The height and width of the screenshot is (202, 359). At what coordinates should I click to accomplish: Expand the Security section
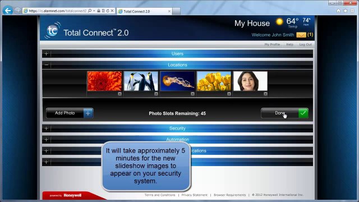(46, 128)
